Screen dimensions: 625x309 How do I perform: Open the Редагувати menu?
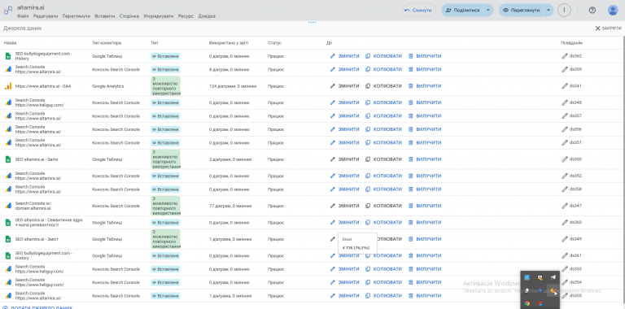(x=46, y=16)
